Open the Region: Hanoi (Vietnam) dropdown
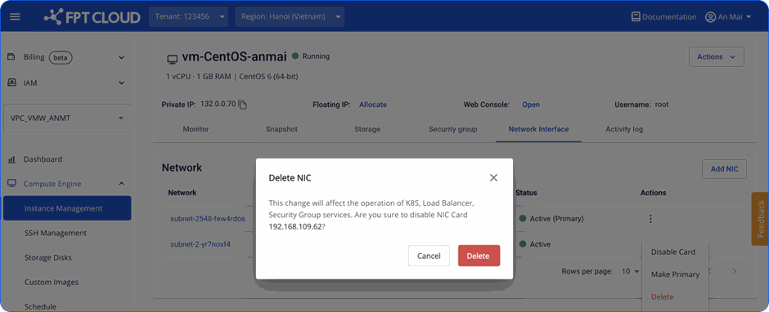Viewport: 769px width, 312px height. [290, 16]
